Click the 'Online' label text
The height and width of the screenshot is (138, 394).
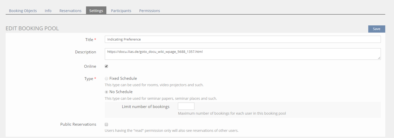tap(90, 66)
